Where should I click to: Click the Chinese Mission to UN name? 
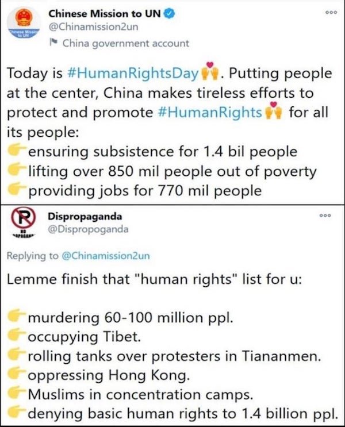pyautogui.click(x=105, y=14)
